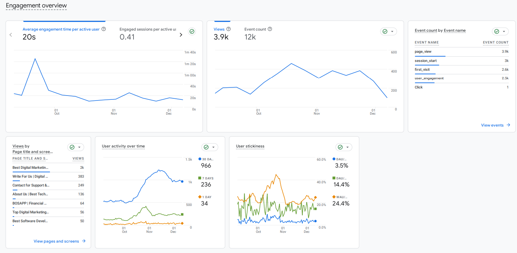The width and height of the screenshot is (517, 253).
Task: Click the checkmark icon on the engagement time card
Action: point(192,31)
